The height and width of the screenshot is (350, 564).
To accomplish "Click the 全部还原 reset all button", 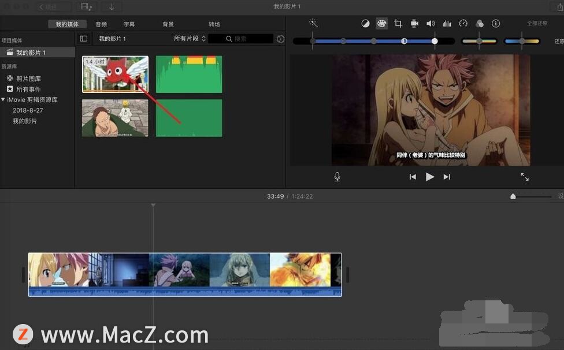I will tap(537, 23).
